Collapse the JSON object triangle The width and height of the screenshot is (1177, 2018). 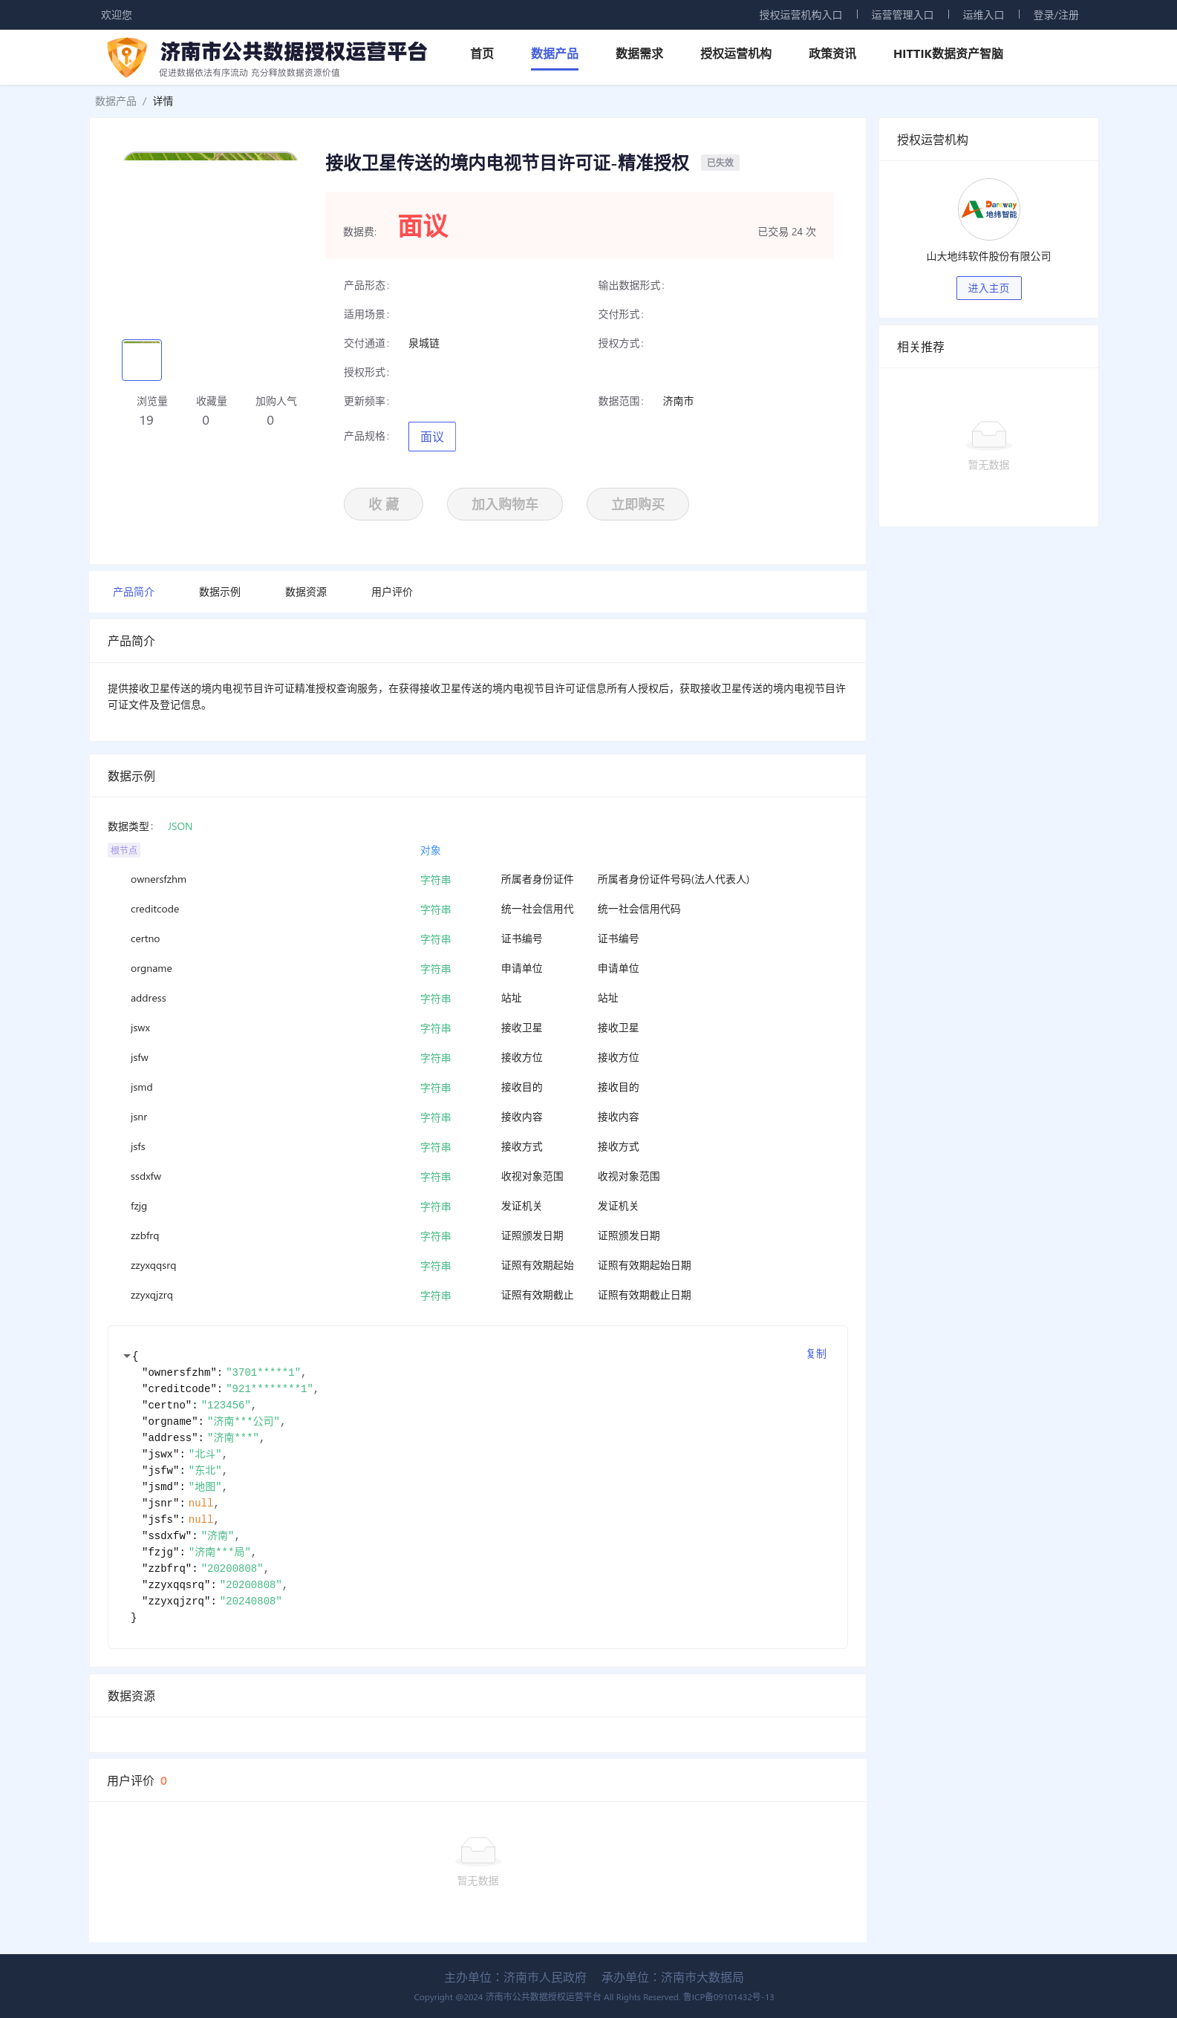pyautogui.click(x=126, y=1356)
